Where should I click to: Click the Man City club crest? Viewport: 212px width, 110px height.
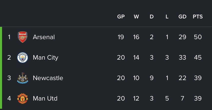(22, 58)
